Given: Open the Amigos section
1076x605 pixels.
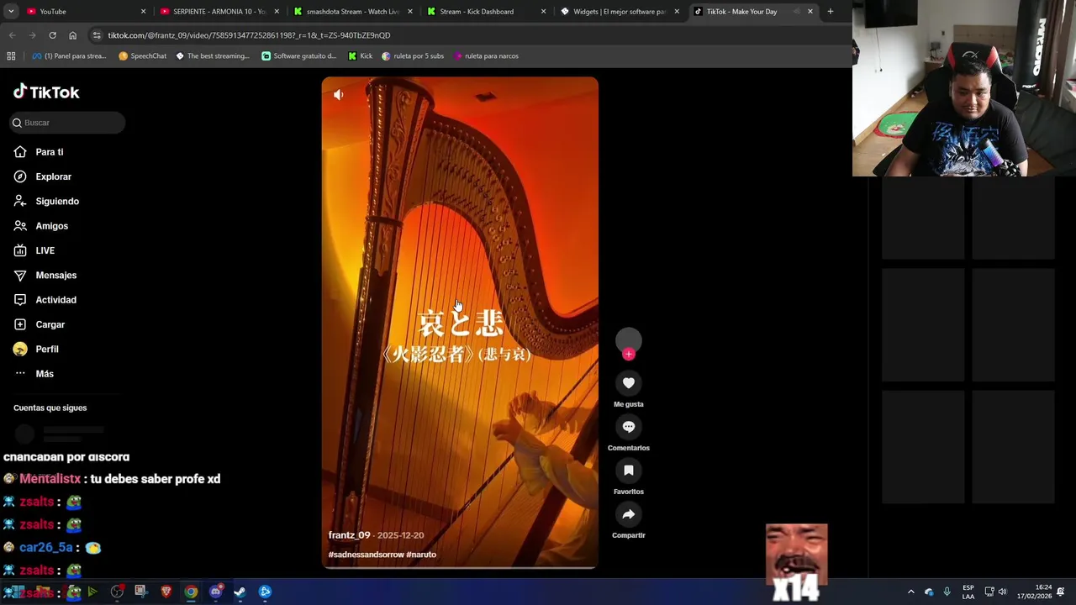Looking at the screenshot, I should 51,226.
